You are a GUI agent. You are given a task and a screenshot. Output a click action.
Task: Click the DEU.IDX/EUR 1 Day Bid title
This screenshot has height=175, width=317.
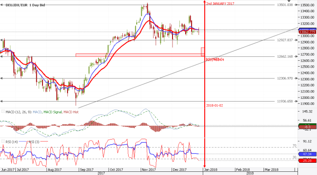25,5
